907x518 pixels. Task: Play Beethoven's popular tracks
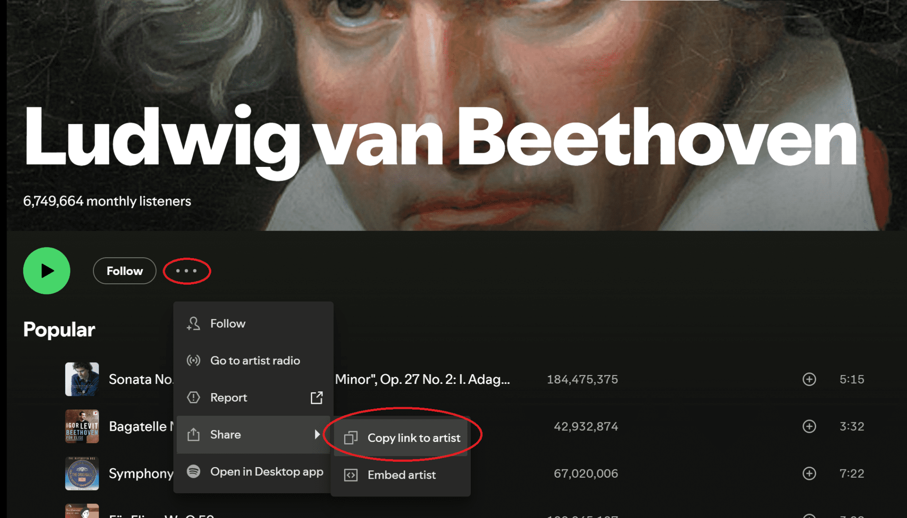click(x=46, y=271)
